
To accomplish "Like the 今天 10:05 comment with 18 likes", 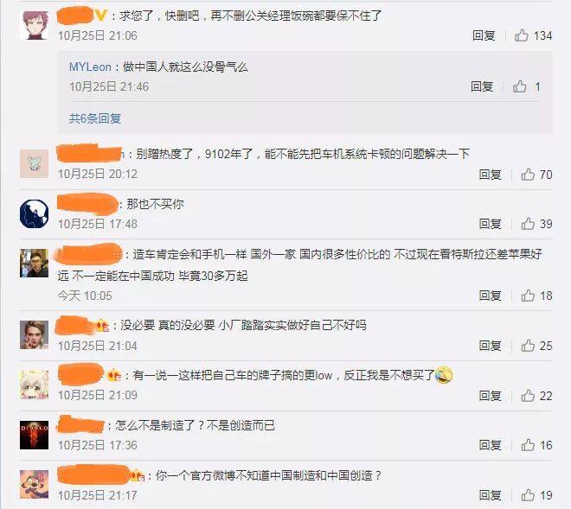I will click(528, 296).
